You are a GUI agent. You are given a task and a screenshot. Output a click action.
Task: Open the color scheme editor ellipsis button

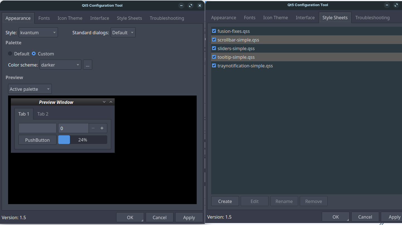87,65
